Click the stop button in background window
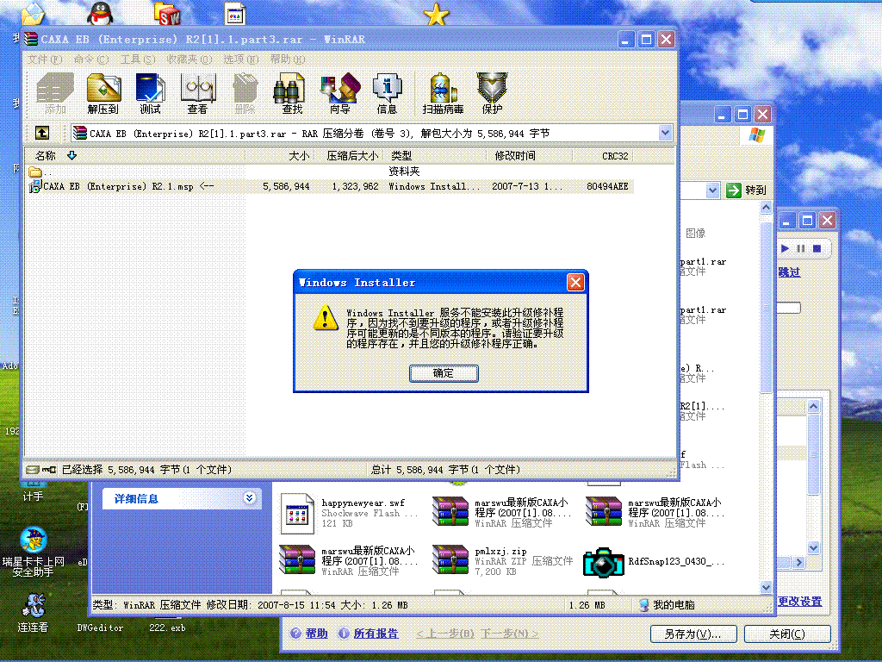Screen dimensions: 882x662 pos(817,248)
